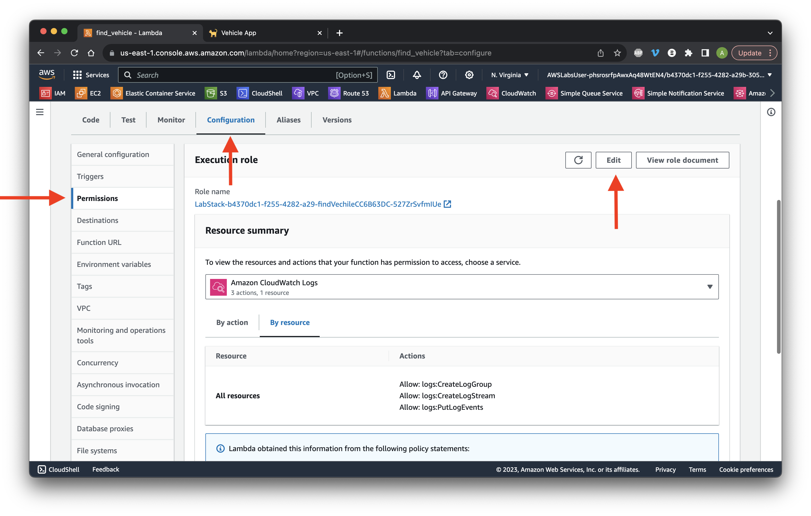Select Triggers in side menu
The height and width of the screenshot is (516, 811).
click(123, 176)
